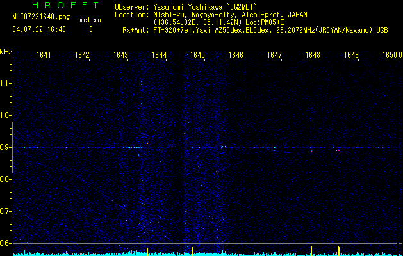403x256 pixels.
Task: Click the gray vertical range bar beside 0.9
Action: coord(12,148)
